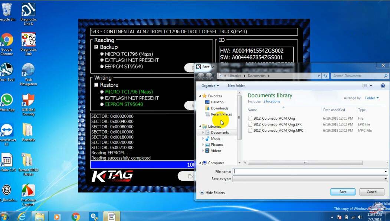The width and height of the screenshot is (390, 221).
Task: Select Videos under Libraries
Action: (213, 151)
